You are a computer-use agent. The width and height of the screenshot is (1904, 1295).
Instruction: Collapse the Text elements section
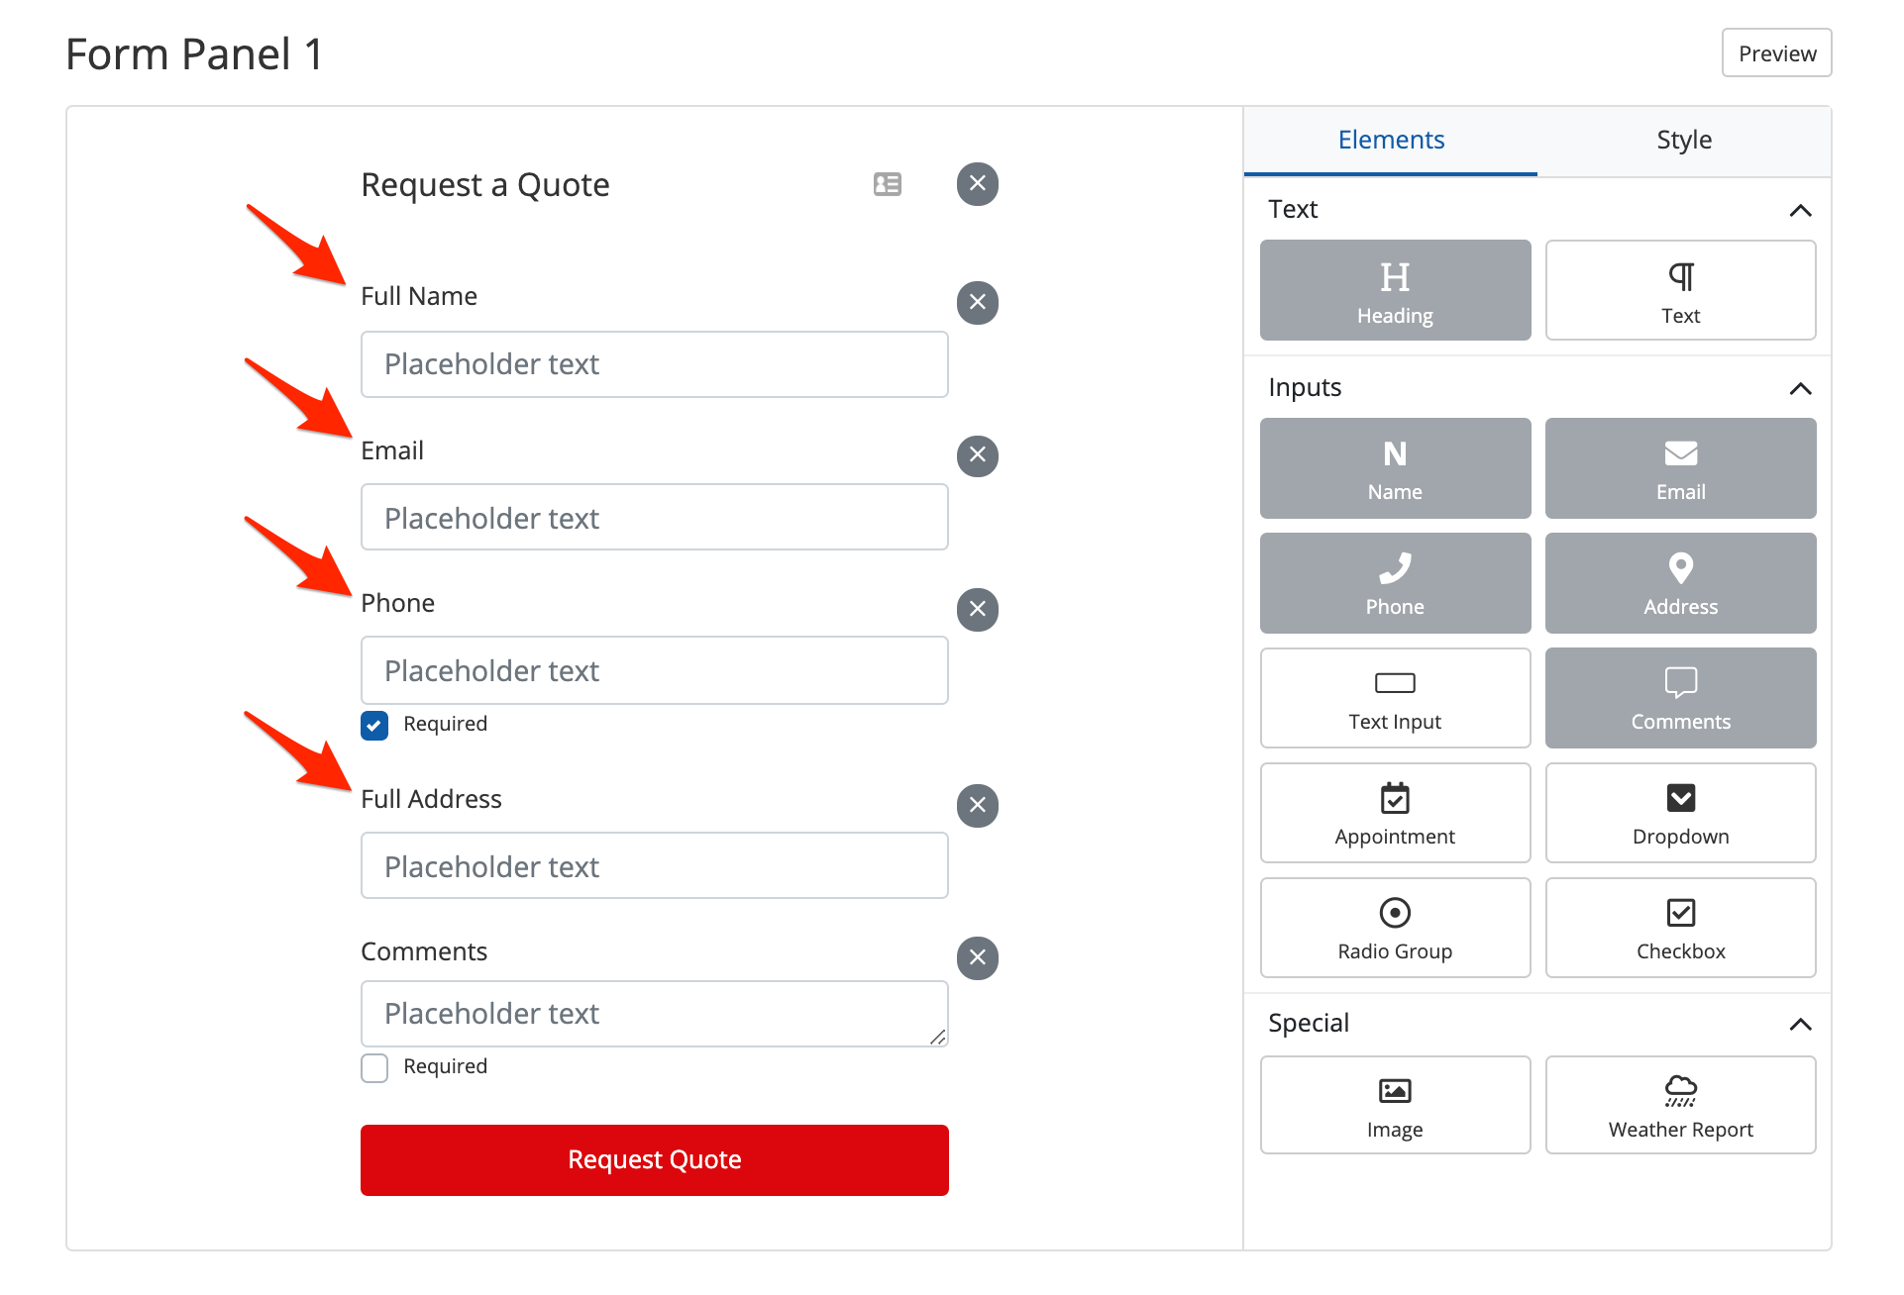pyautogui.click(x=1800, y=210)
